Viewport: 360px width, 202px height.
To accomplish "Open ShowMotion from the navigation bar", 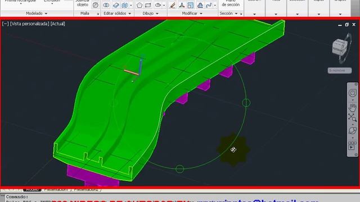I will click(x=352, y=146).
